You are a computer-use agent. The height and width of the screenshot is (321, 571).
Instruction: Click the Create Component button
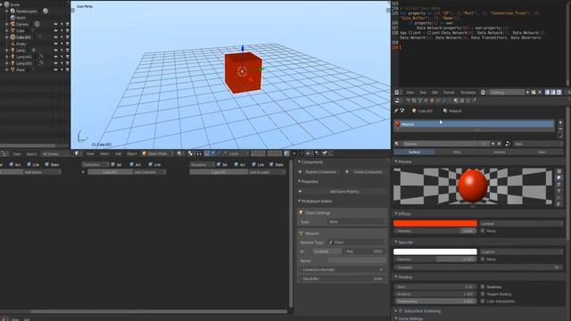point(365,172)
